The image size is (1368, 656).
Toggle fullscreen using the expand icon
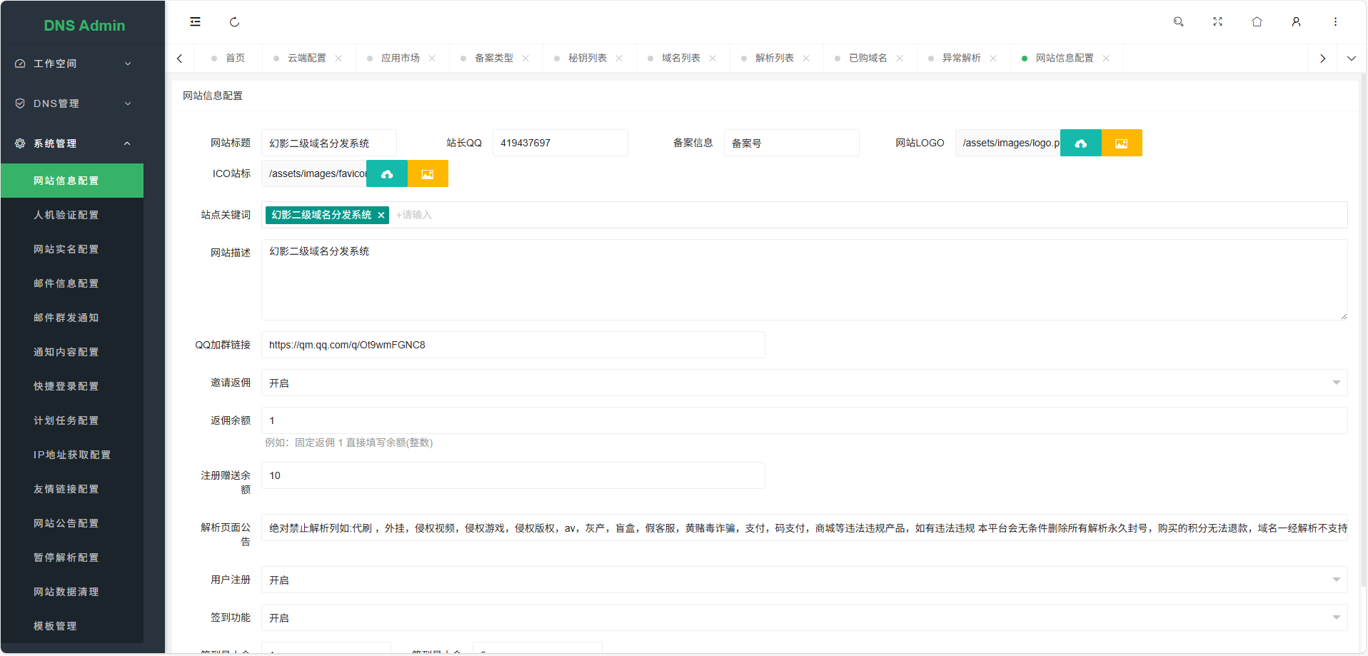(x=1217, y=22)
